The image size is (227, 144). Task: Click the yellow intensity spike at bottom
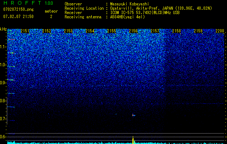(133, 140)
